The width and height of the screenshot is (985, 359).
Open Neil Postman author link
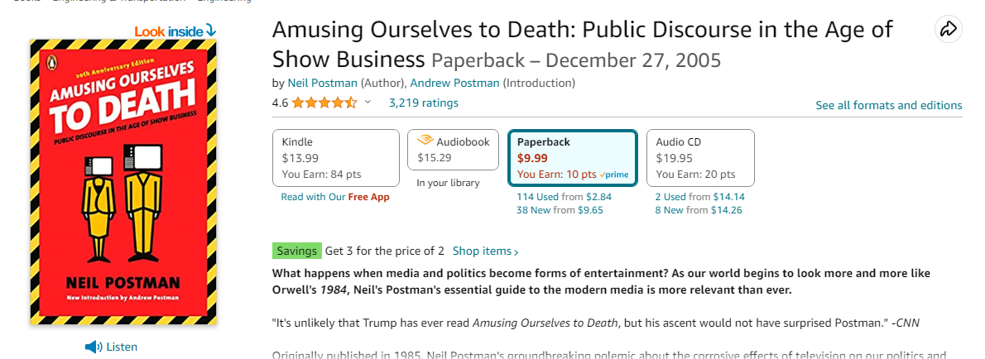[x=322, y=83]
